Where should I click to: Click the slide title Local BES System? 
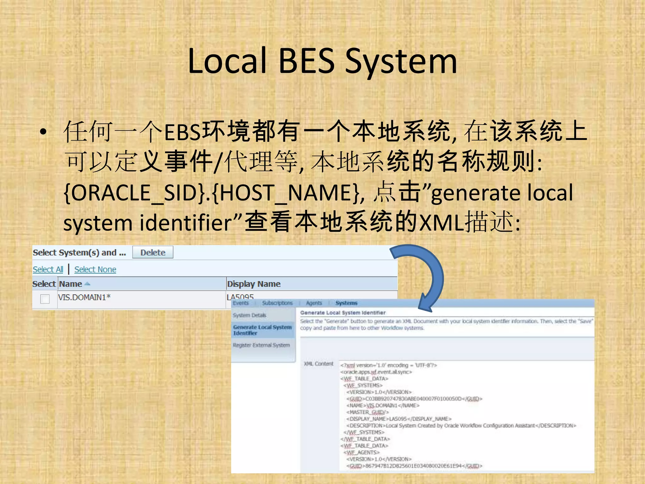(322, 61)
